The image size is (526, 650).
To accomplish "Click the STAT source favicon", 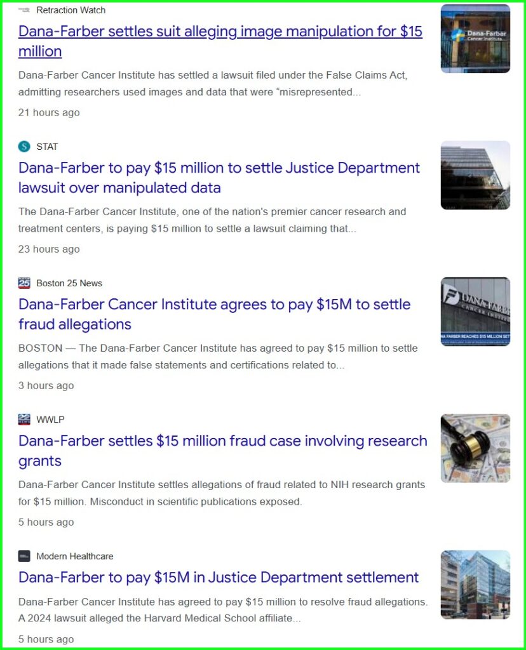I will [24, 147].
